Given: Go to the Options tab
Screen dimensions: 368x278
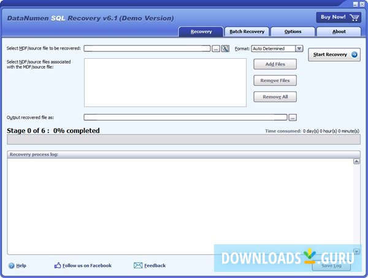Looking at the screenshot, I should pyautogui.click(x=293, y=32).
